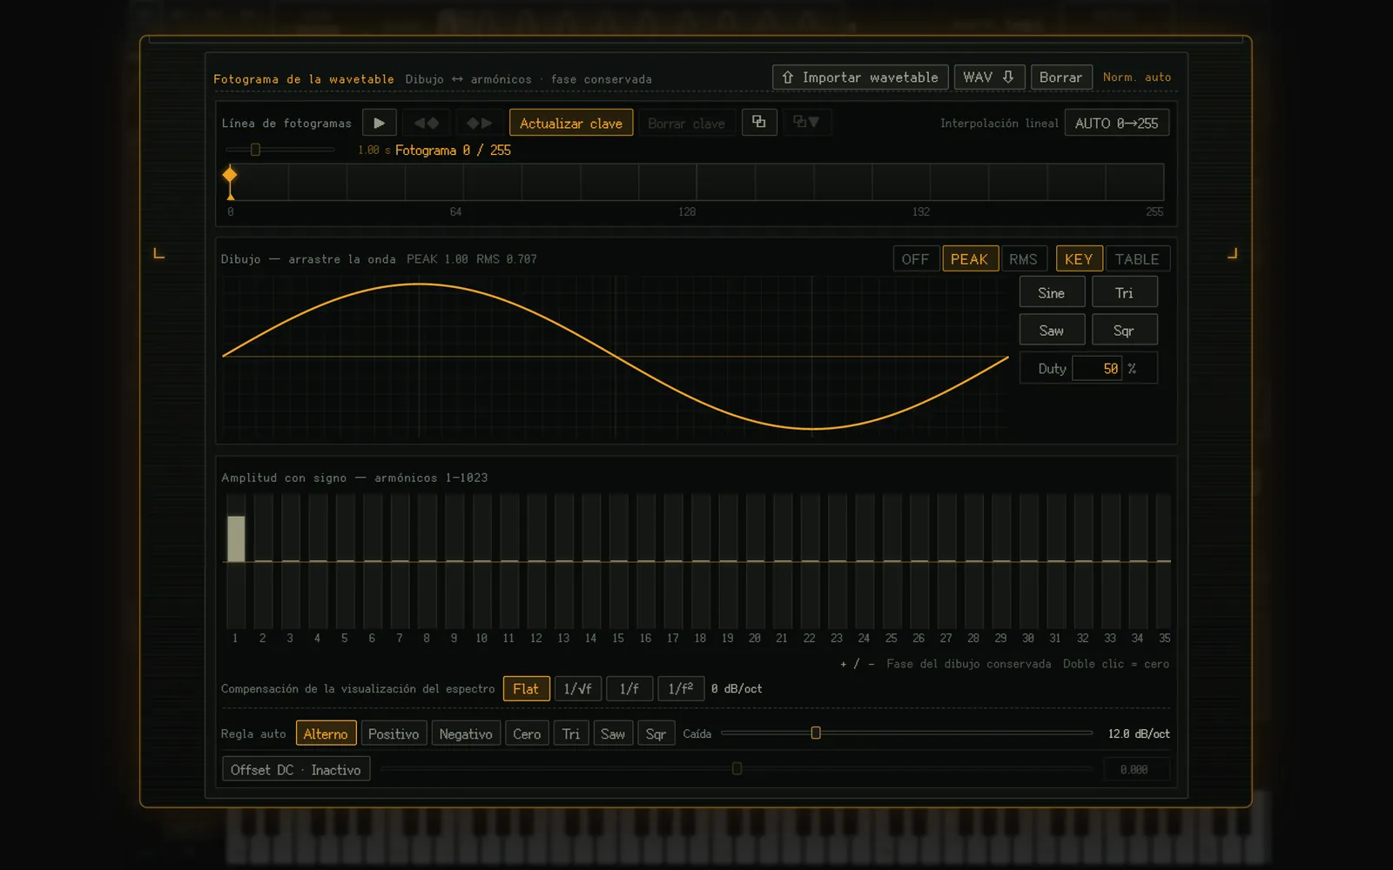Export with the WAV download button
1393x870 pixels.
pyautogui.click(x=989, y=77)
